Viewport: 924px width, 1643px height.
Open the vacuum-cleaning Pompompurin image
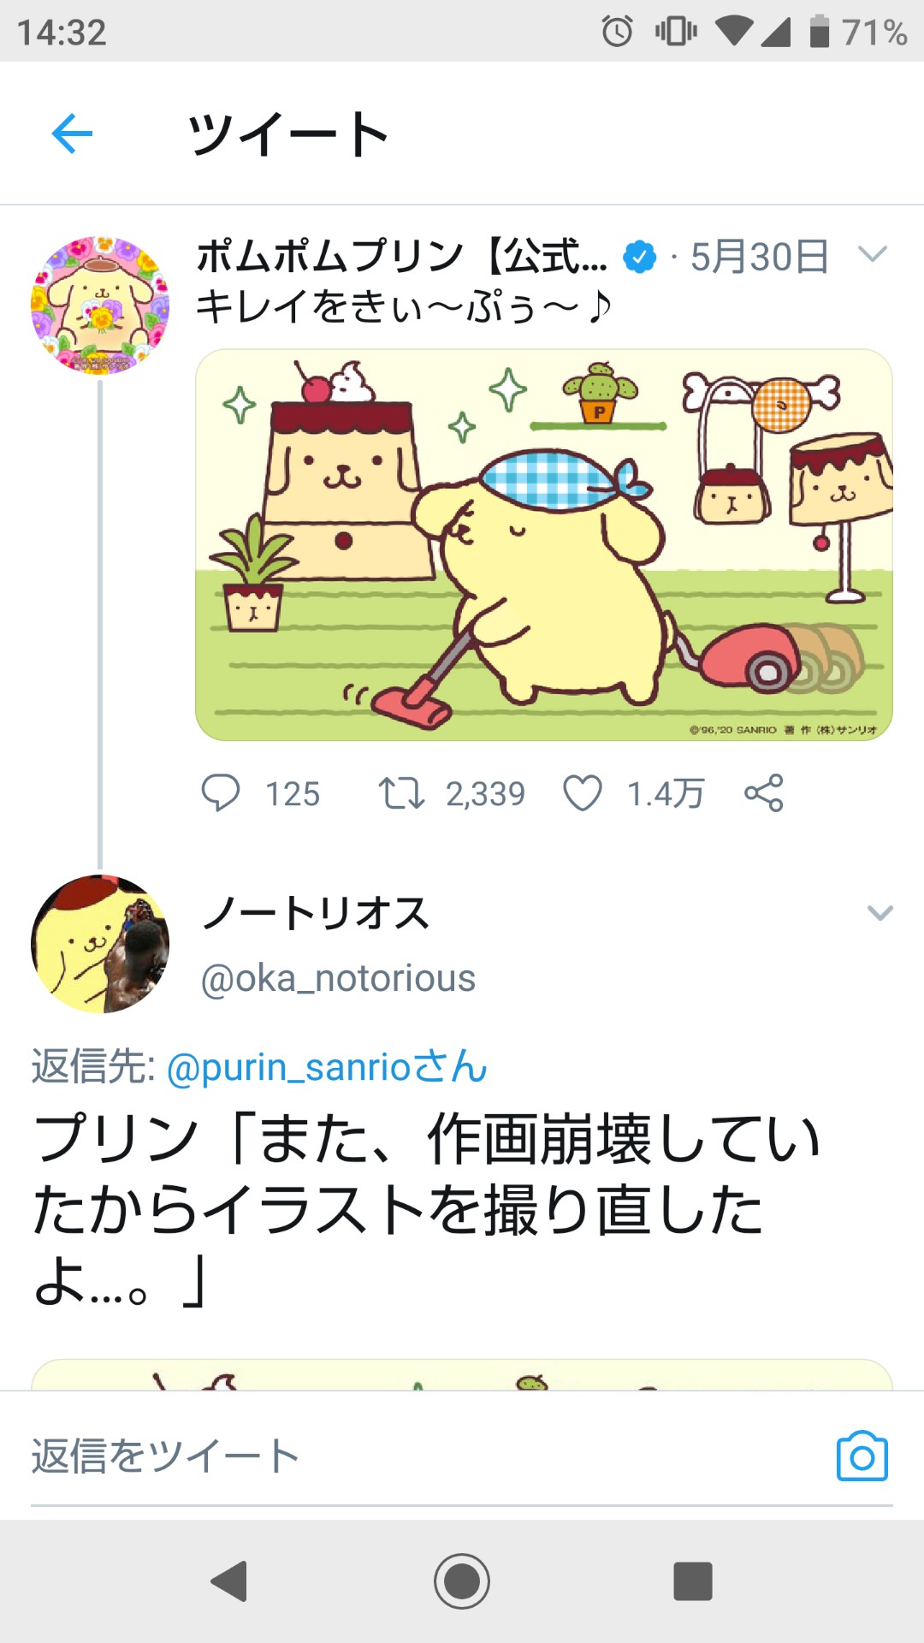tap(544, 544)
